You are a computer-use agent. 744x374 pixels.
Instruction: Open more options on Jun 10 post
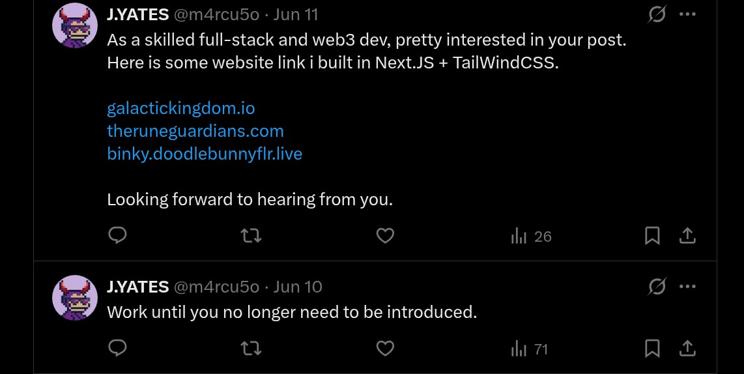(687, 286)
